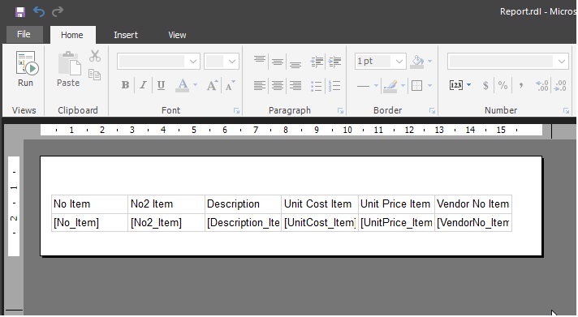Open the fill color dropdown arrow
This screenshot has height=317, width=578.
(x=429, y=62)
